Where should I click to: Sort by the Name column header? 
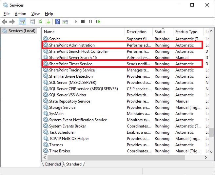coord(83,32)
